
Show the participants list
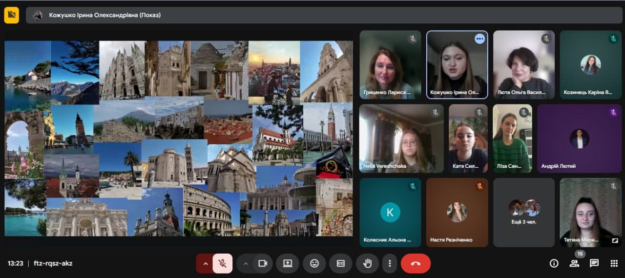574,263
